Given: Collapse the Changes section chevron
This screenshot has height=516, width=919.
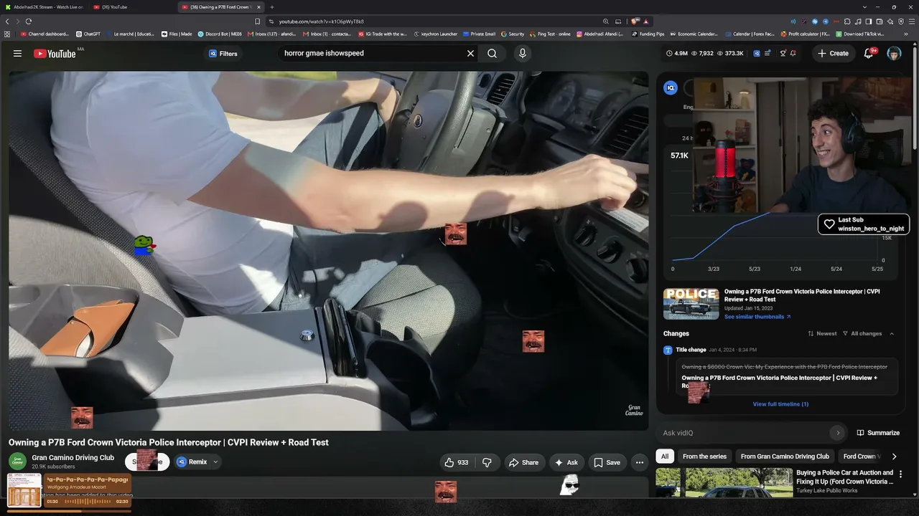Looking at the screenshot, I should [x=892, y=334].
